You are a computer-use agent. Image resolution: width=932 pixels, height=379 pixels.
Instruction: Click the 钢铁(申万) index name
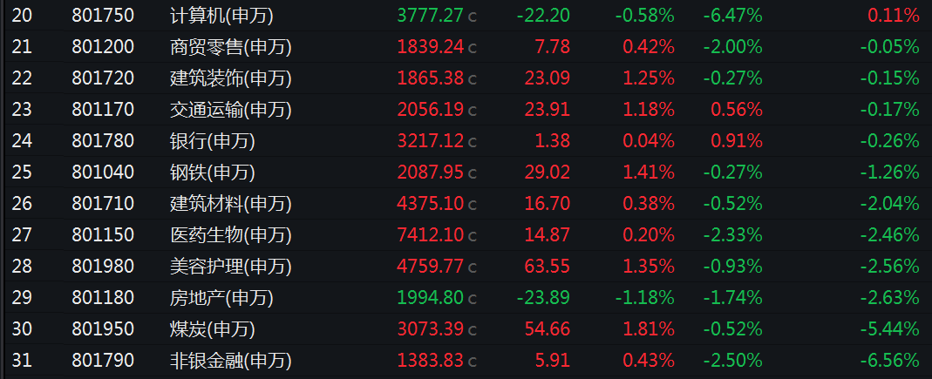212,173
